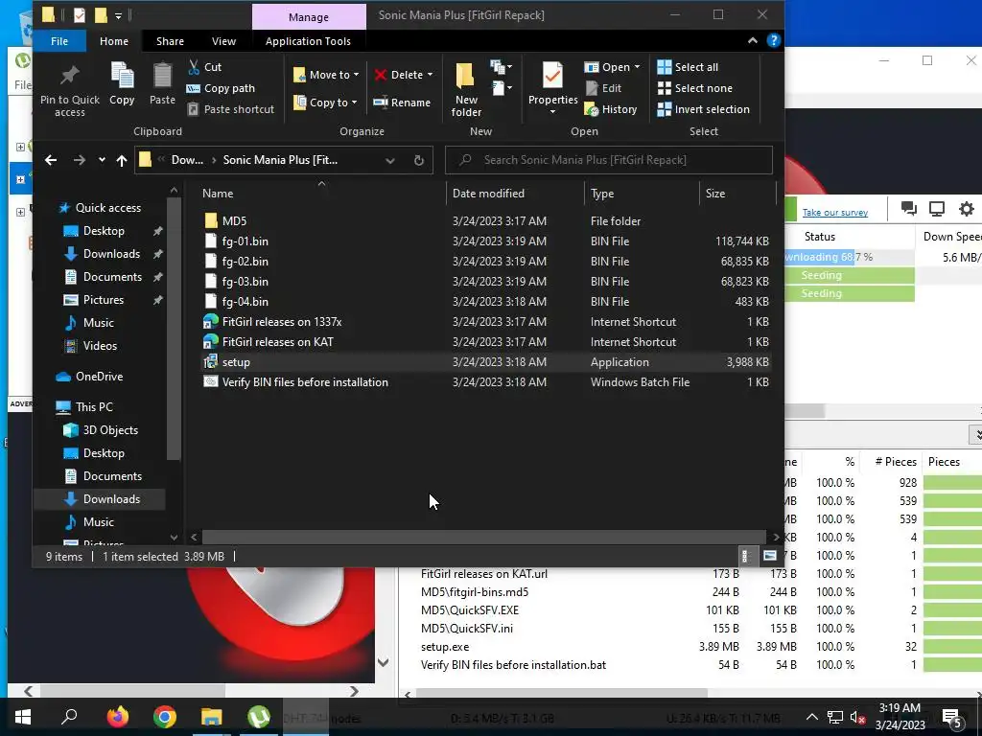Click the Manage contextual tab
Viewport: 982px width, 736px height.
[x=309, y=17]
